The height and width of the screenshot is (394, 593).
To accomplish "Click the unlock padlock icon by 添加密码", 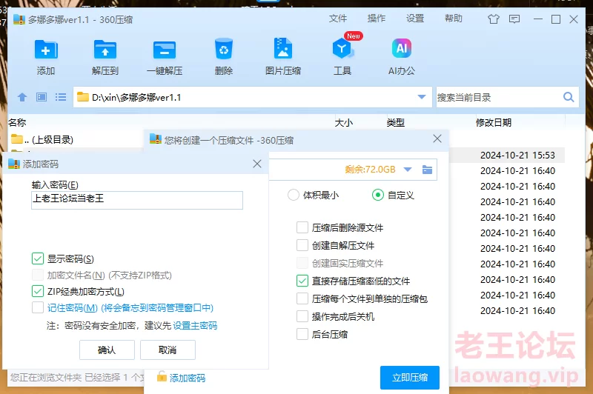I will (x=162, y=376).
